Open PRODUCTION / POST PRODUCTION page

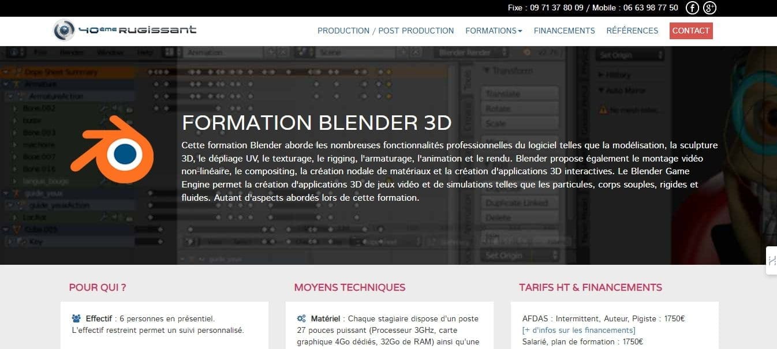386,31
